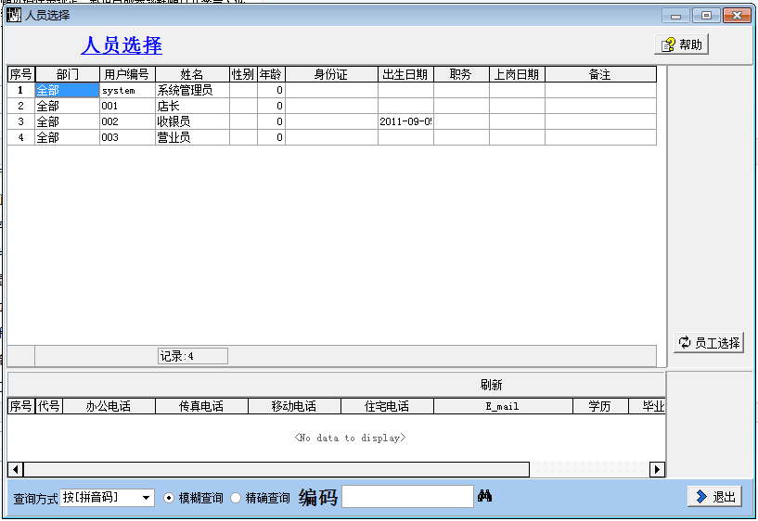Image resolution: width=758 pixels, height=521 pixels.
Task: Sort by 用户编号 column header
Action: coord(127,74)
